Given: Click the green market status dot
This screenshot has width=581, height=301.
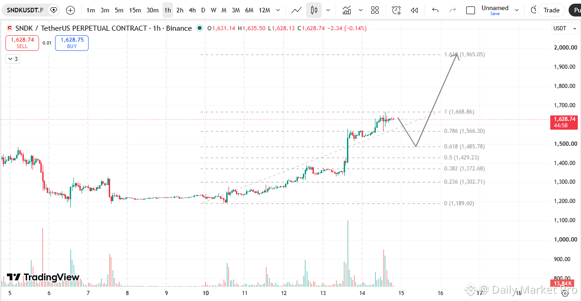Looking at the screenshot, I should coord(200,28).
